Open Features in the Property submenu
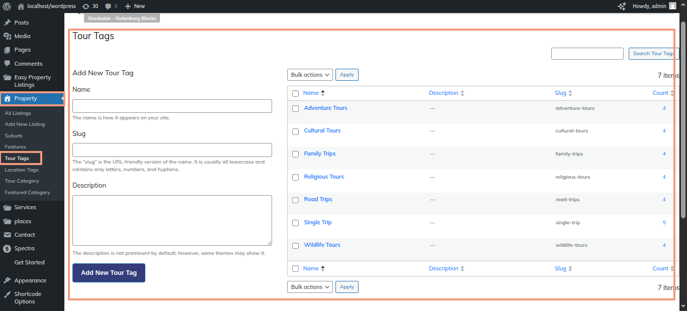The image size is (687, 311). 15,147
